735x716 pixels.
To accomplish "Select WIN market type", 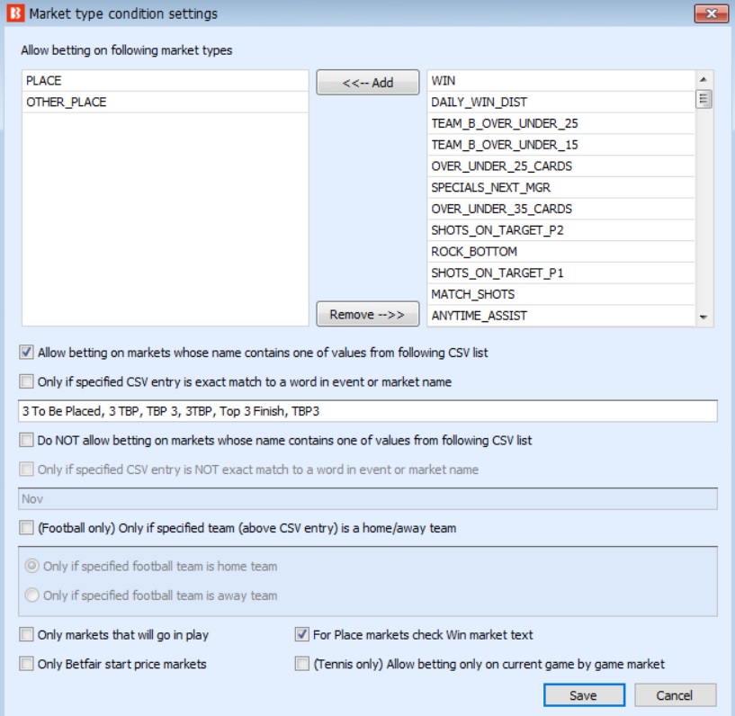I will (560, 81).
